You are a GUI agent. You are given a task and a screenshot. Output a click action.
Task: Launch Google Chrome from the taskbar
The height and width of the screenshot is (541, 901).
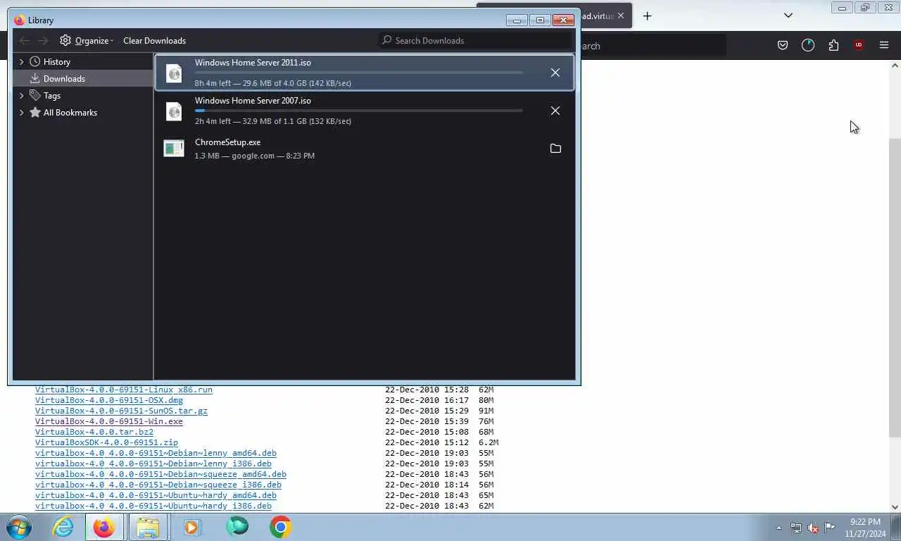(x=280, y=527)
